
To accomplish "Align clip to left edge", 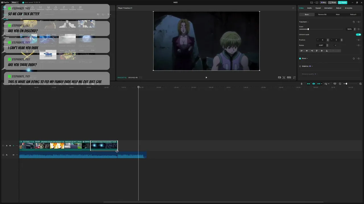I will (302, 51).
